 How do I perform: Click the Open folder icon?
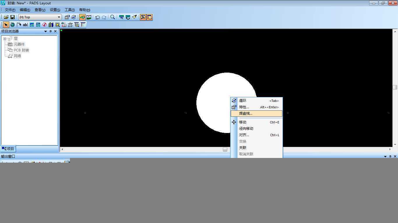point(6,17)
